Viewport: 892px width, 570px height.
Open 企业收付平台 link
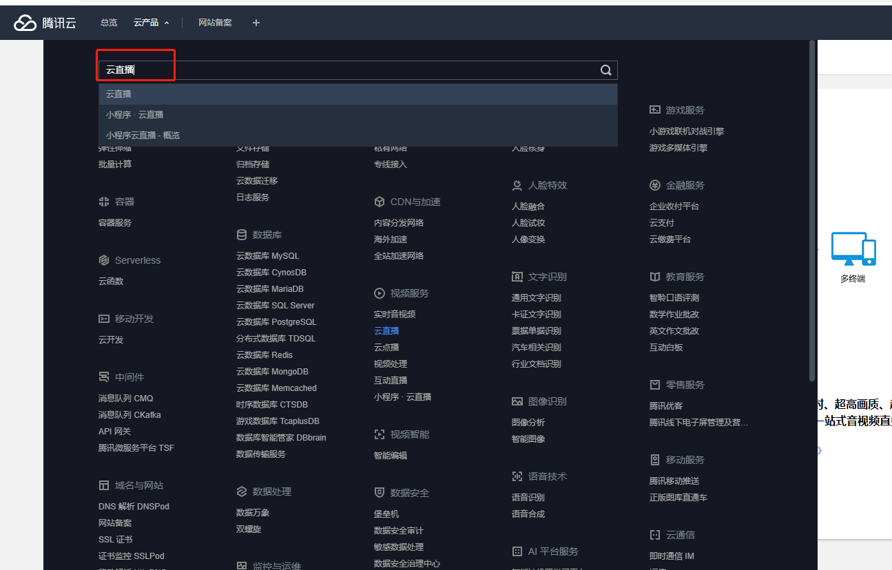click(x=674, y=207)
